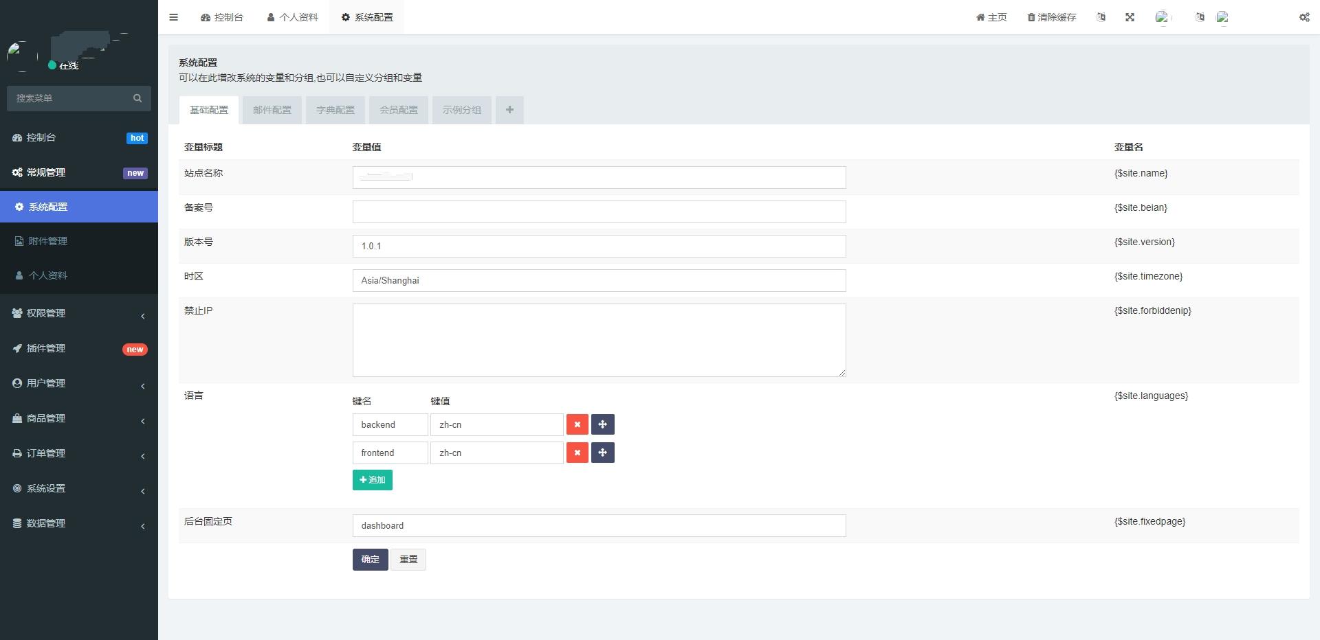Image resolution: width=1320 pixels, height=640 pixels.
Task: Open the 控制台 top navigation tab
Action: coord(222,17)
